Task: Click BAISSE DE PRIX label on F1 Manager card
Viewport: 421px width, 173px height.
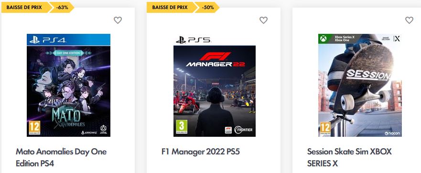Action: pos(170,8)
